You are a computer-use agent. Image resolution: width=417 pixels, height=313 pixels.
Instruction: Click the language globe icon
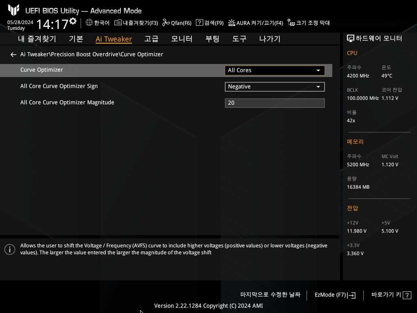89,23
